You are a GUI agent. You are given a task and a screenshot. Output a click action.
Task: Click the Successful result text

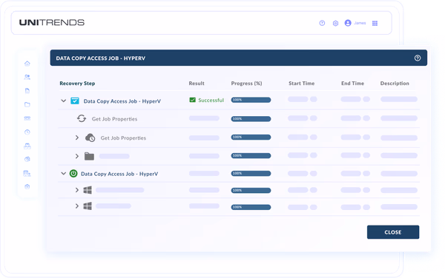tap(211, 100)
